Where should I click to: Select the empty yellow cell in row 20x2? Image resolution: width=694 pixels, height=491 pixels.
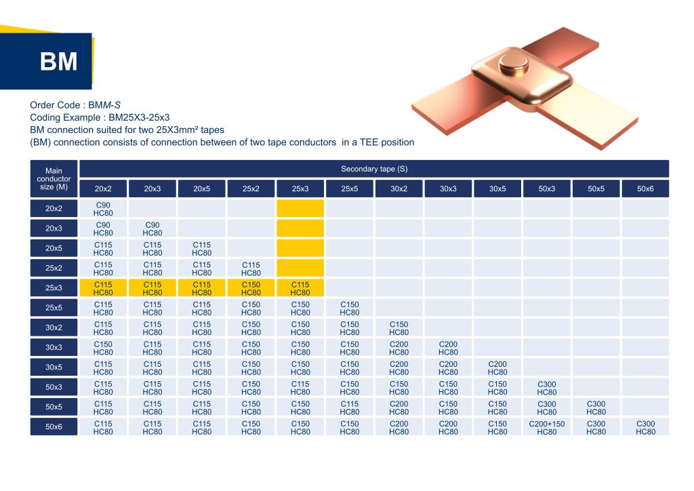(300, 209)
